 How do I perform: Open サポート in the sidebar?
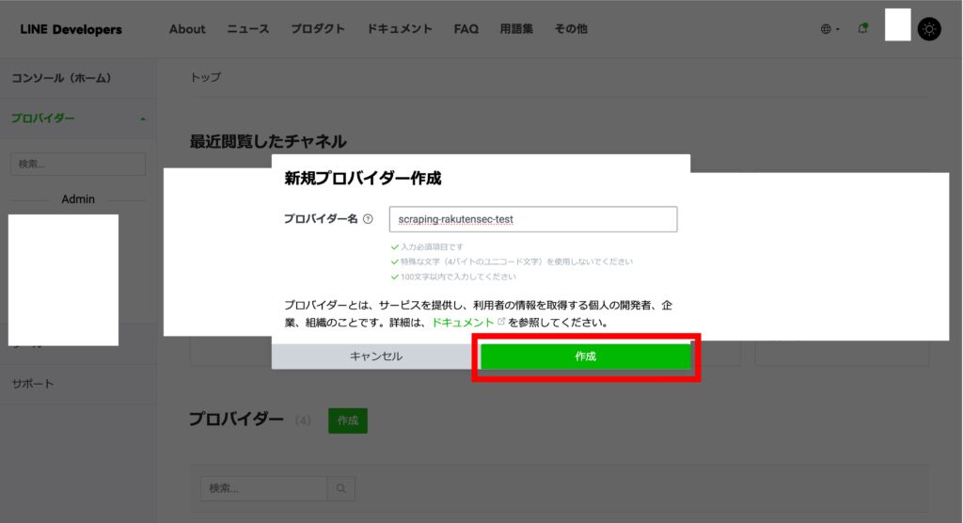click(x=33, y=384)
